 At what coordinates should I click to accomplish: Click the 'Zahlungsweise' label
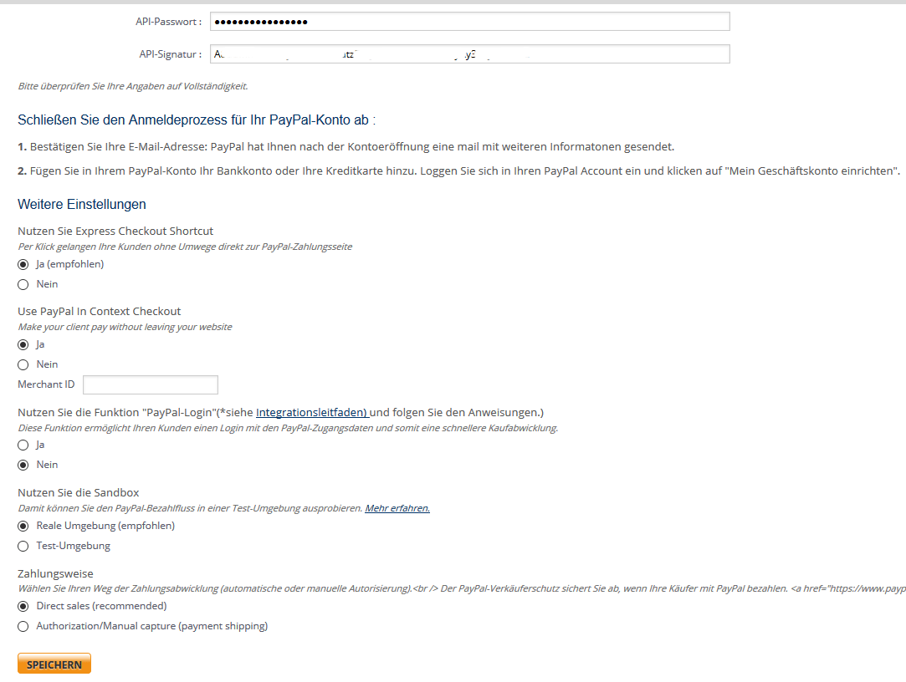[x=55, y=573]
